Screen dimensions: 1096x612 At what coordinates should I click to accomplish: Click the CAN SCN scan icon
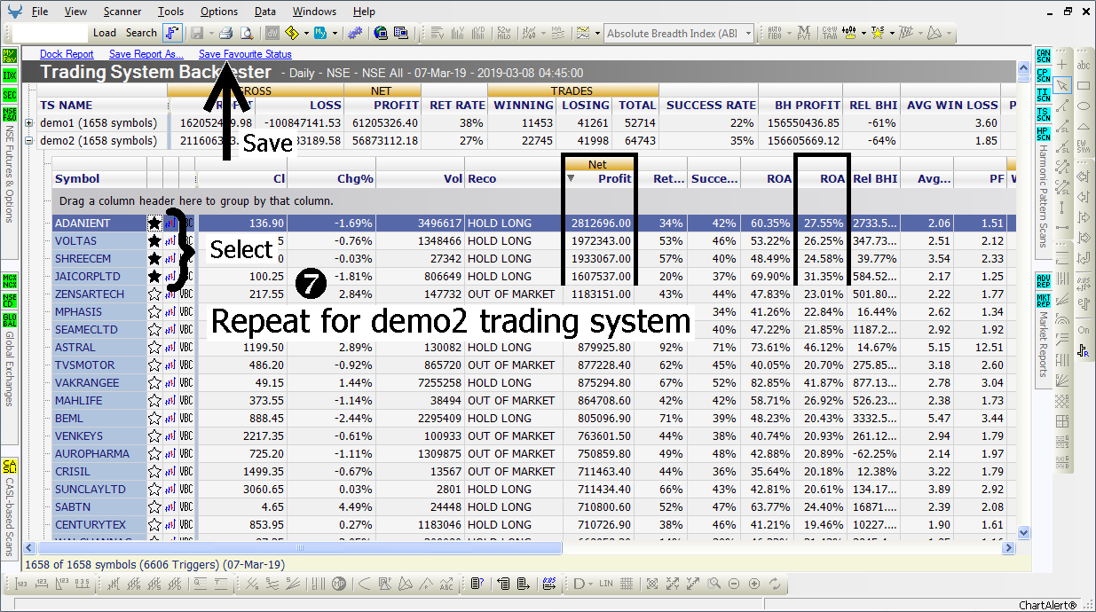tap(1043, 58)
